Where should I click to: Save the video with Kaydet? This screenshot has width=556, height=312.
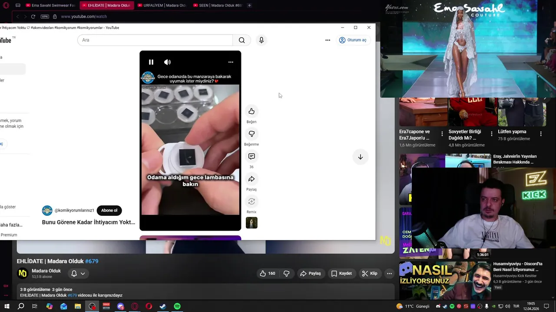[x=341, y=273]
